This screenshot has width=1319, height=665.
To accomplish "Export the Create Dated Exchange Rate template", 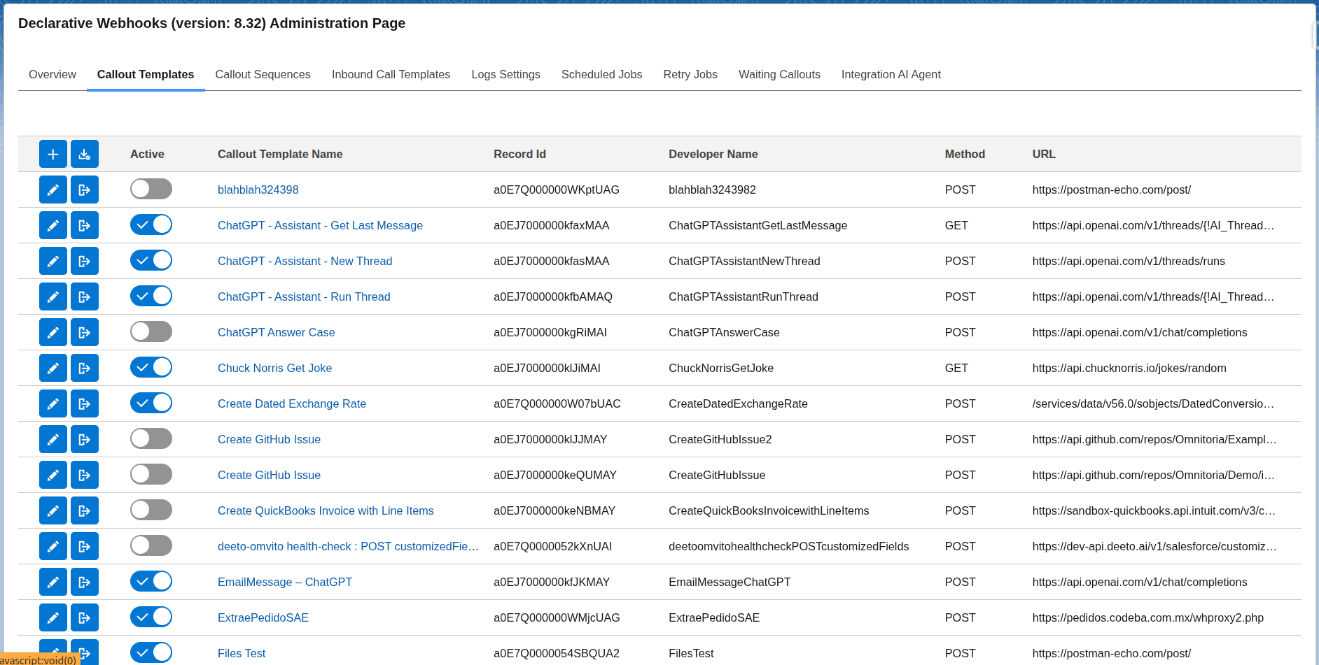I will (84, 403).
